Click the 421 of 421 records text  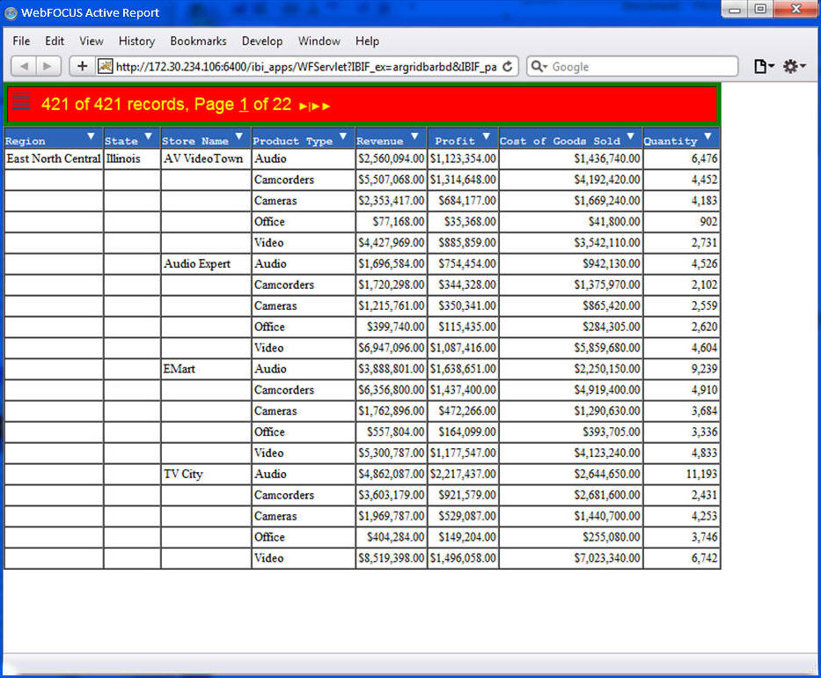113,104
